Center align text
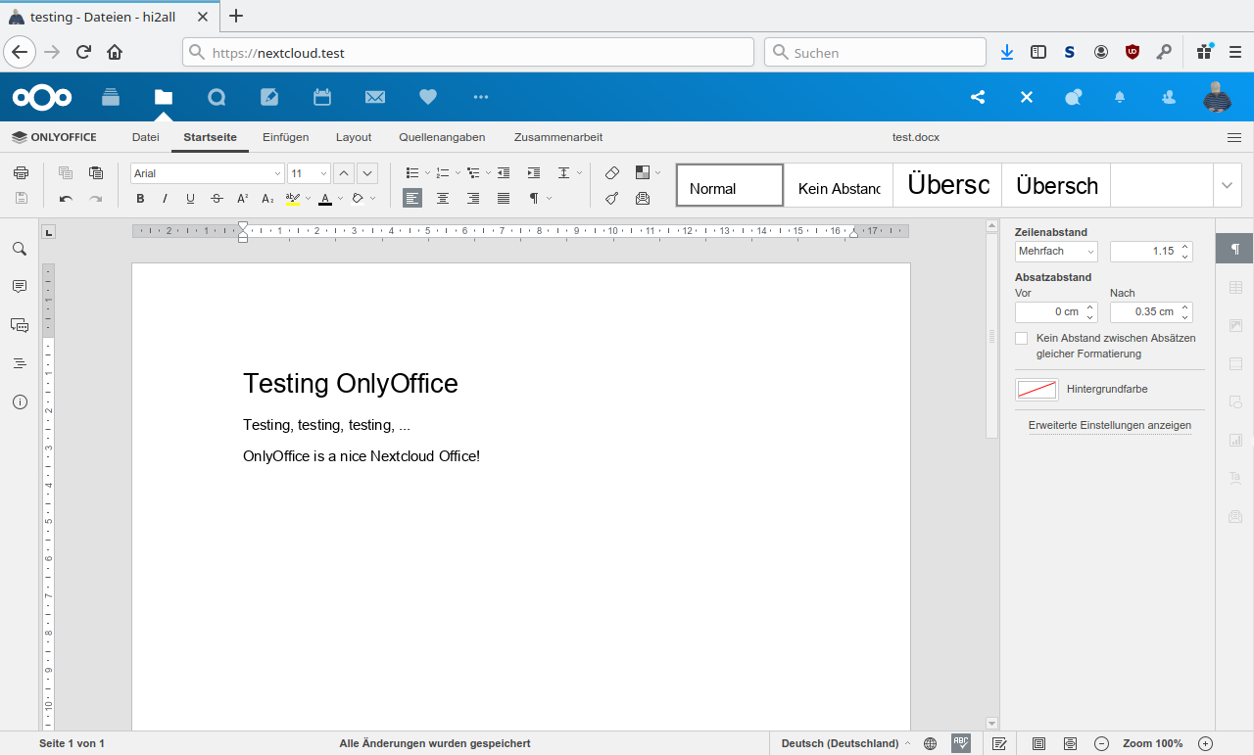The height and width of the screenshot is (755, 1254). 443,199
